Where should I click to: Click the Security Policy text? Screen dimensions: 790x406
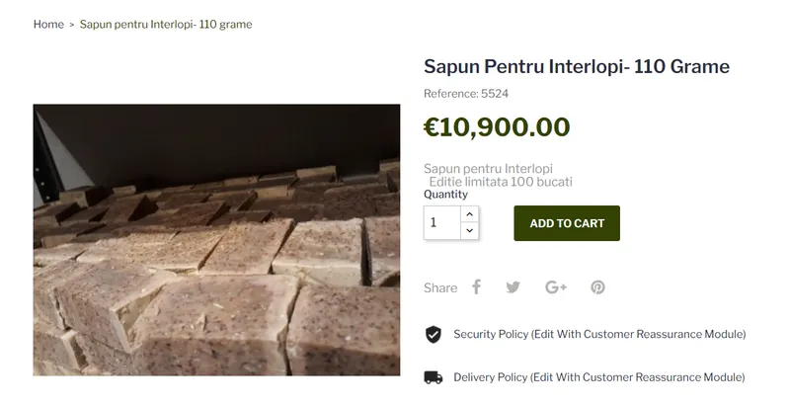(599, 334)
